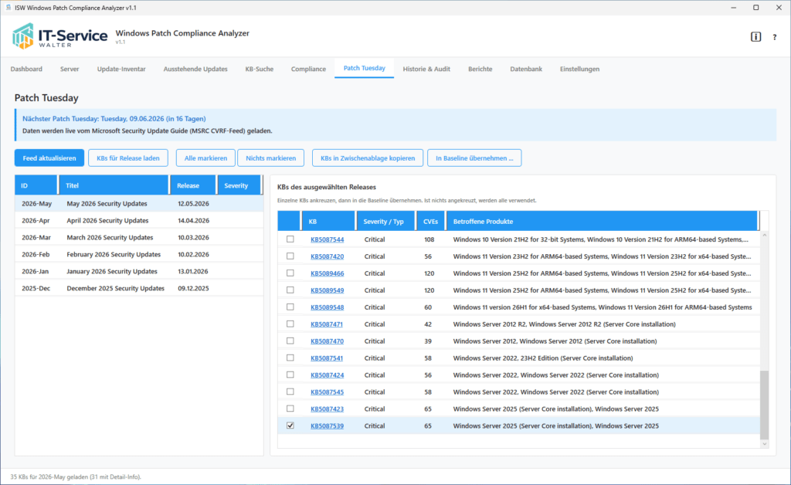Switch to the KB-Suche tab
The image size is (791, 485).
pos(260,69)
